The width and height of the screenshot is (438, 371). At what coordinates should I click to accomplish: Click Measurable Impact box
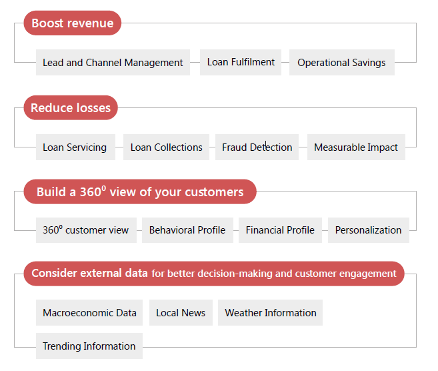pos(356,147)
